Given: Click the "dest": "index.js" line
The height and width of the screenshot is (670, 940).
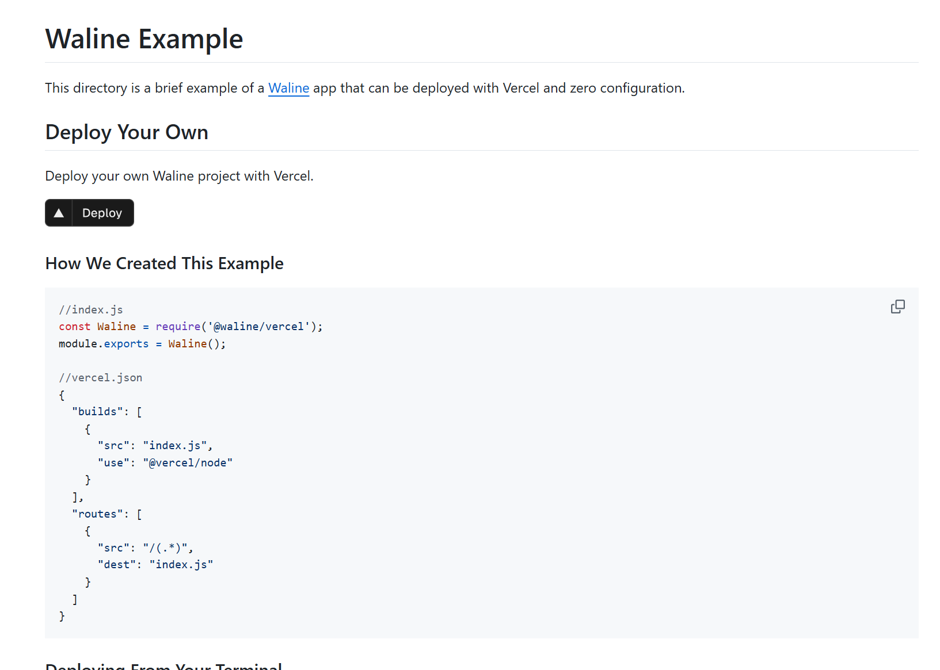Looking at the screenshot, I should [x=155, y=565].
